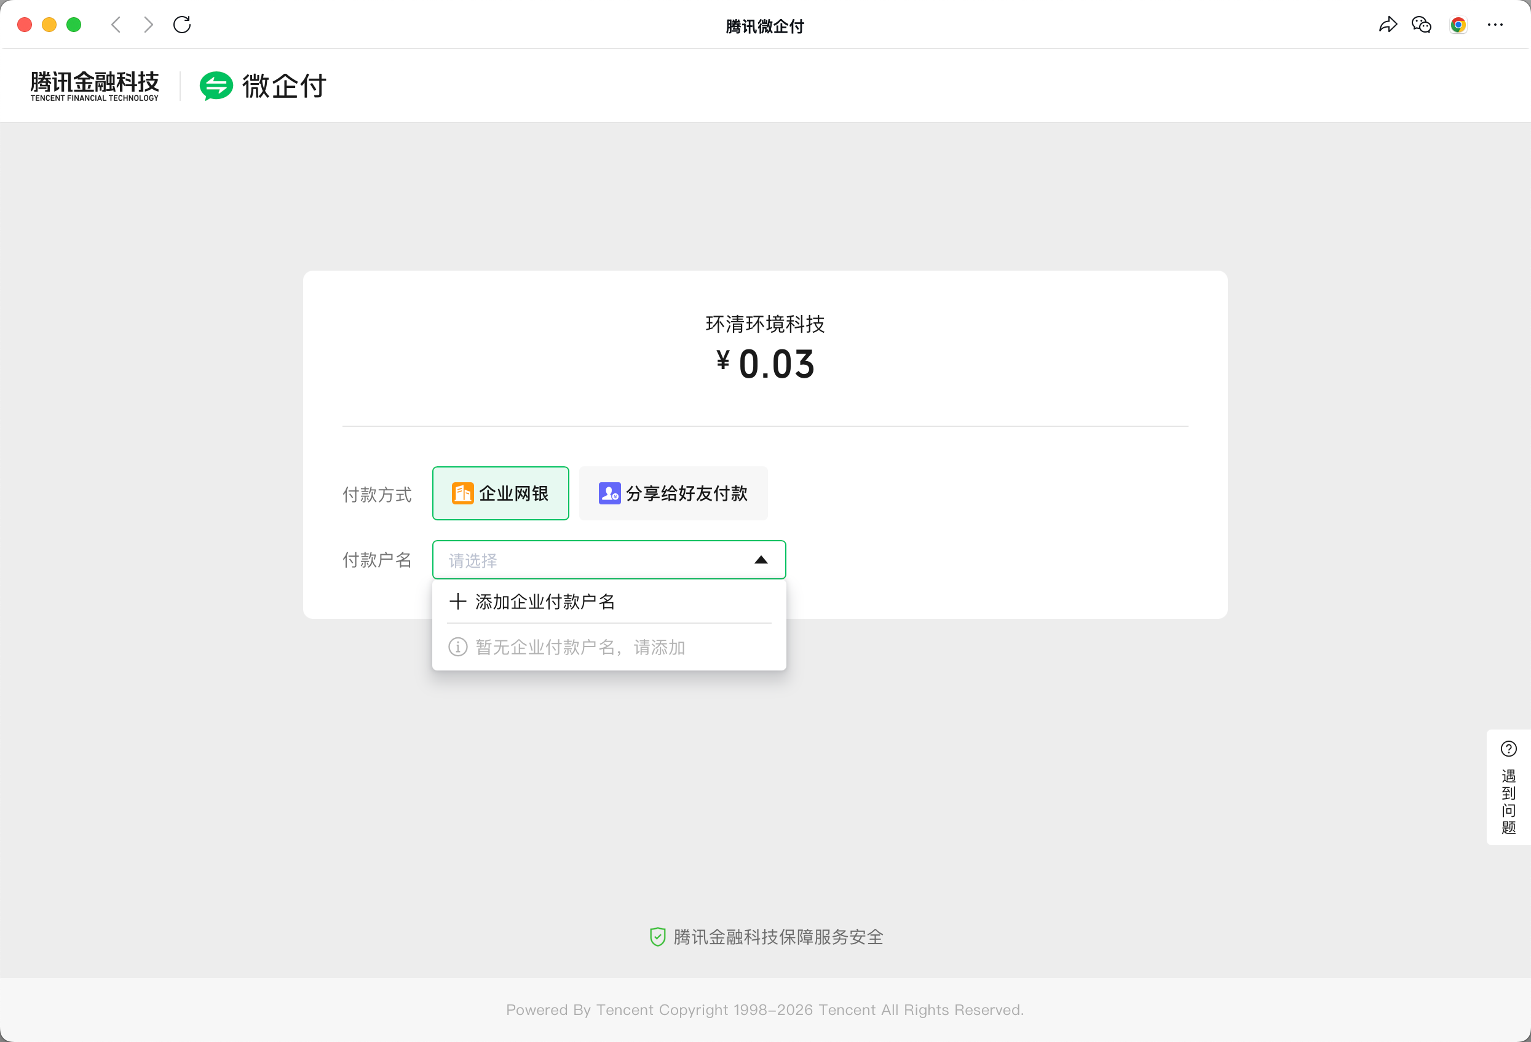Reload the page with the refresh icon

tap(182, 25)
